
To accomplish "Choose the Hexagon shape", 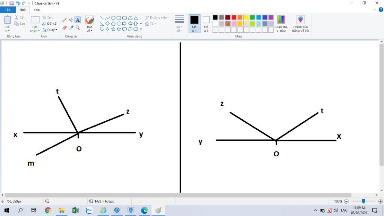I will 119,24.
